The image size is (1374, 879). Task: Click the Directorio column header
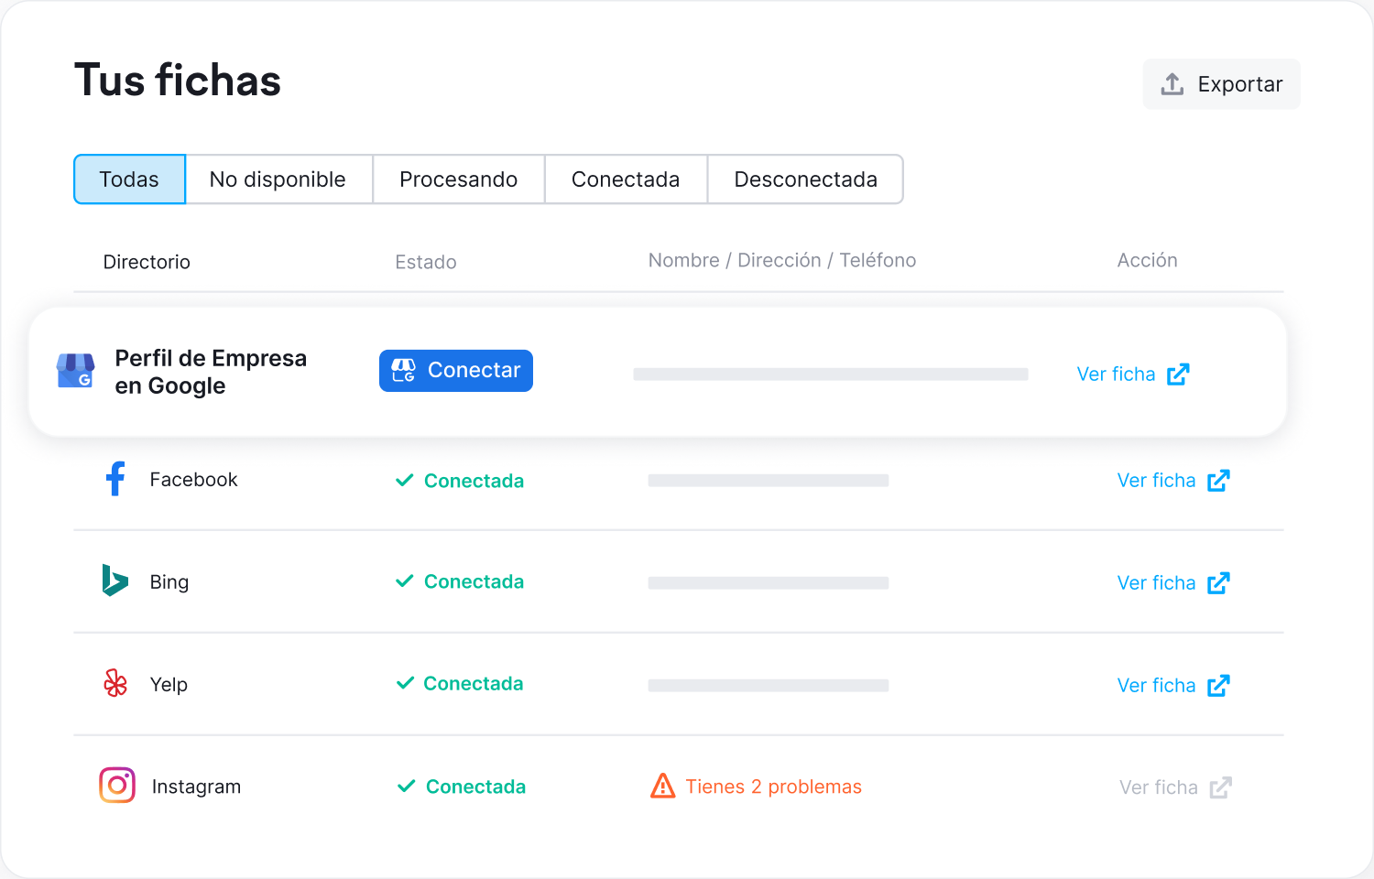click(x=147, y=262)
